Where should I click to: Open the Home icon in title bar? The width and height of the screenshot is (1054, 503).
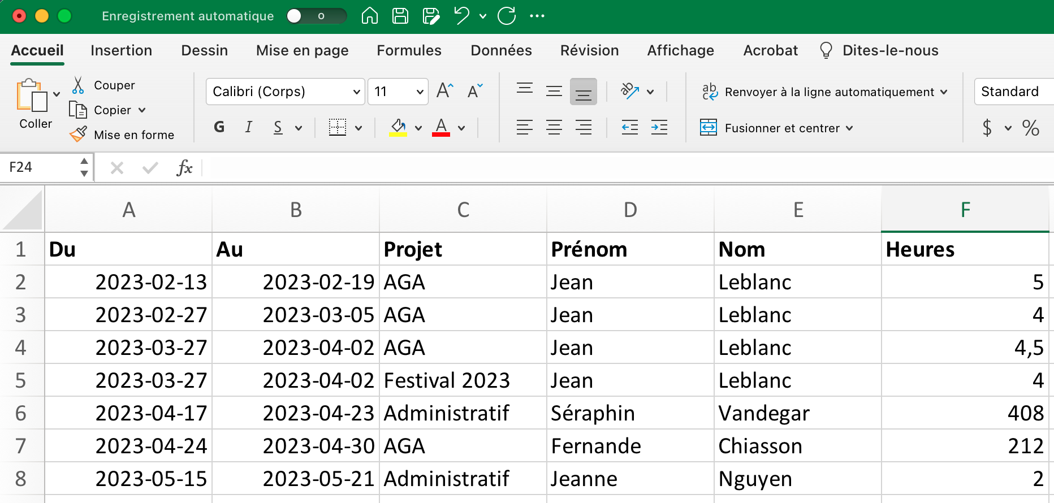pyautogui.click(x=369, y=16)
